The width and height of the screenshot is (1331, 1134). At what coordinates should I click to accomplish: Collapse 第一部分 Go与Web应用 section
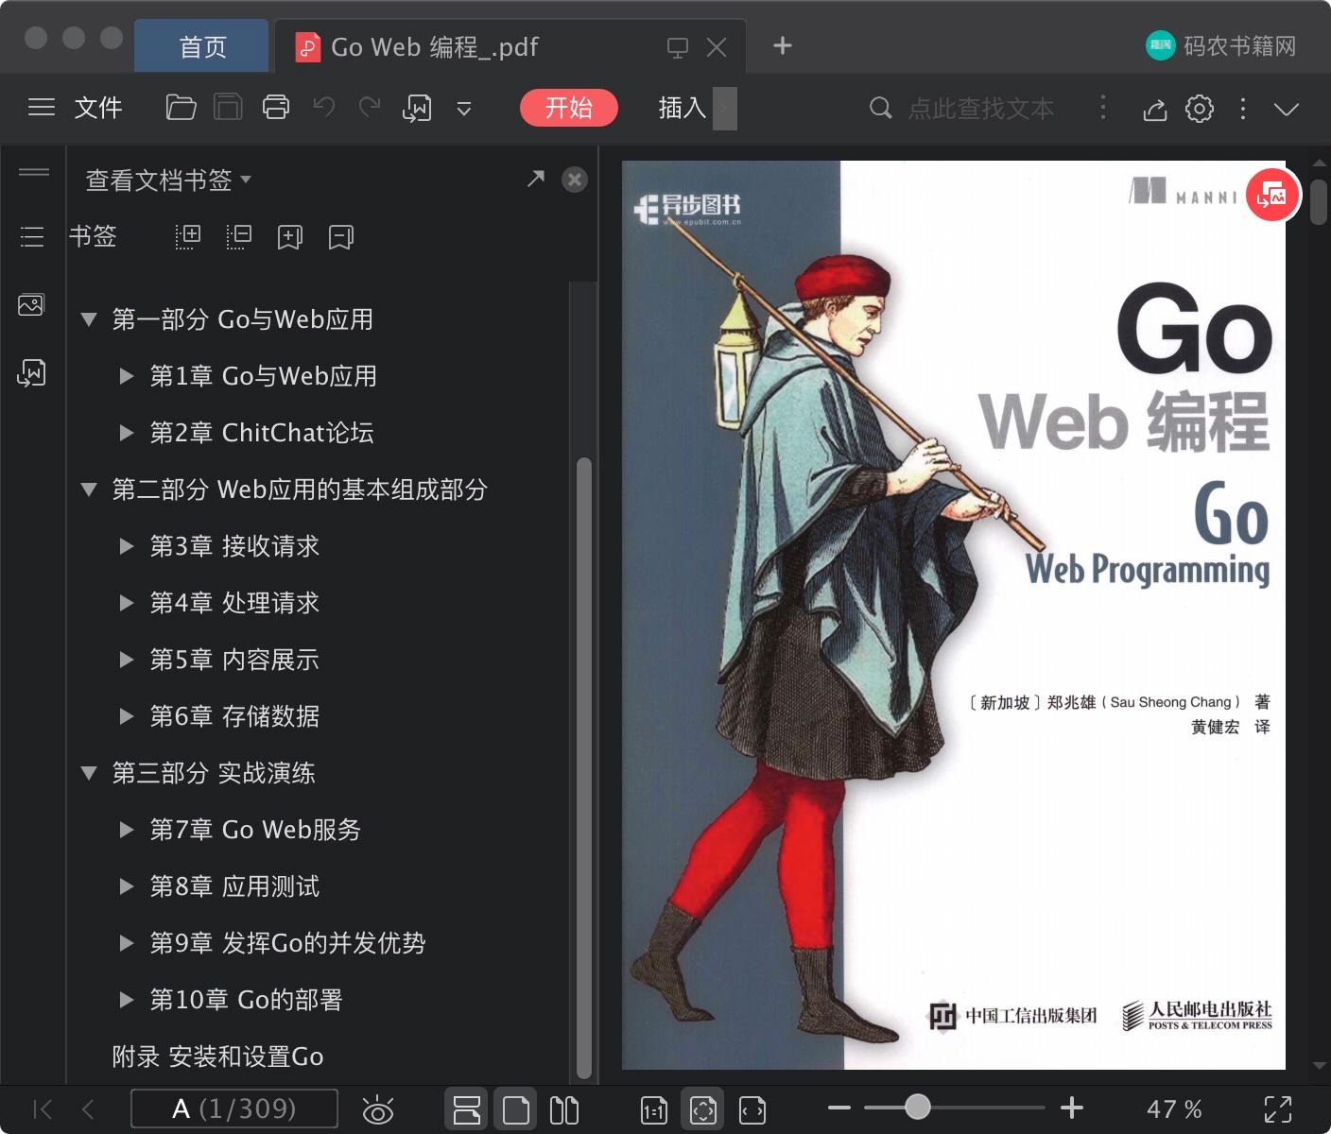[89, 319]
